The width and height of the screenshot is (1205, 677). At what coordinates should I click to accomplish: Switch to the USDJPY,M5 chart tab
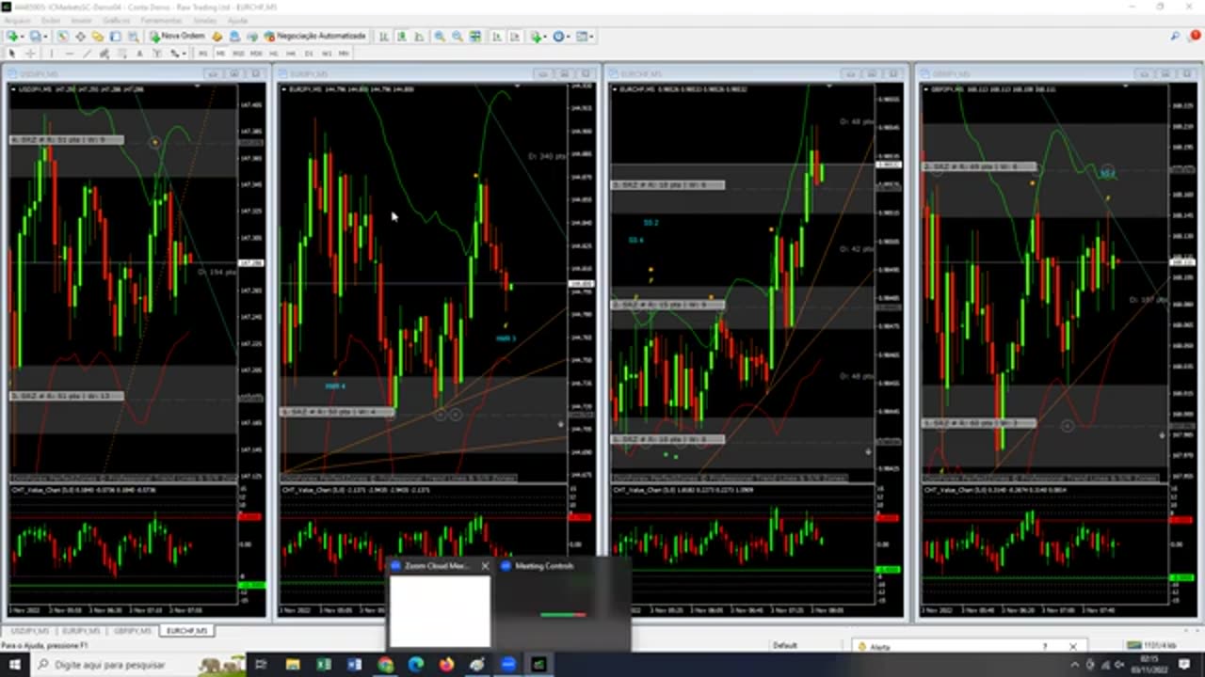click(x=28, y=631)
